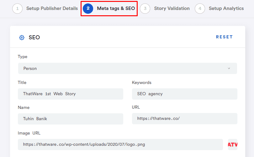Go to Setup Publisher Details step
This screenshot has width=254, height=157.
[x=52, y=8]
